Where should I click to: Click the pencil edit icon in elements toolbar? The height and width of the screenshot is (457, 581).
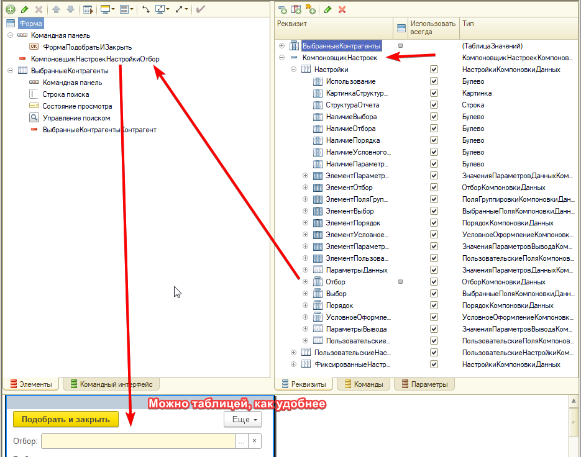25,10
